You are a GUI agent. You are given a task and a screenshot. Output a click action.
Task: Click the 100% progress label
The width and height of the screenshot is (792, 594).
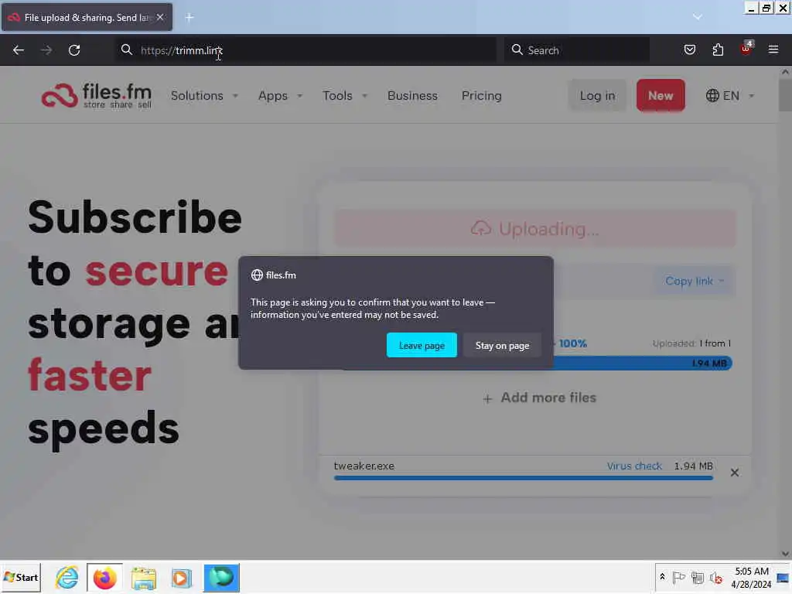coord(573,343)
